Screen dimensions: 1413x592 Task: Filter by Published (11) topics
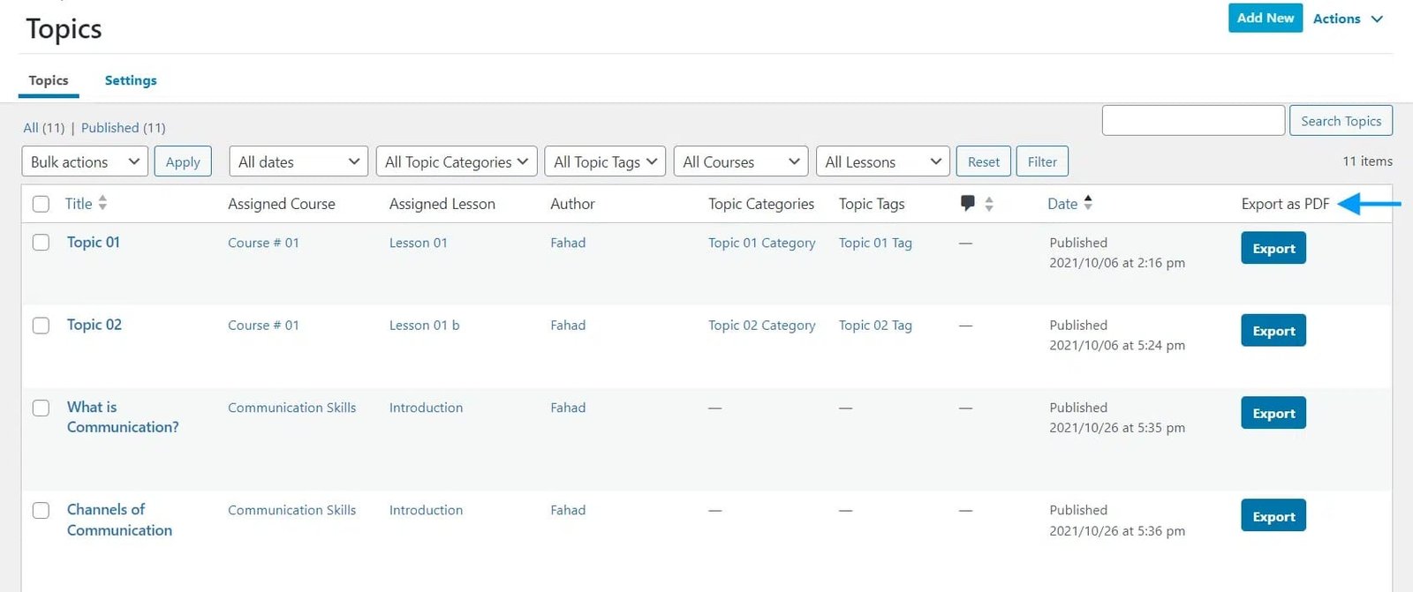(x=124, y=128)
